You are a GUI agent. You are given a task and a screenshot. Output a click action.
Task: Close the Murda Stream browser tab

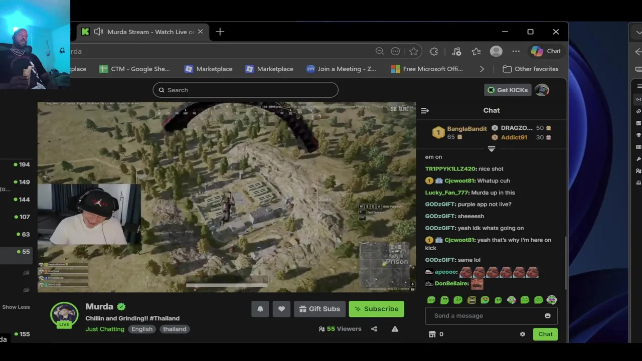click(x=200, y=32)
